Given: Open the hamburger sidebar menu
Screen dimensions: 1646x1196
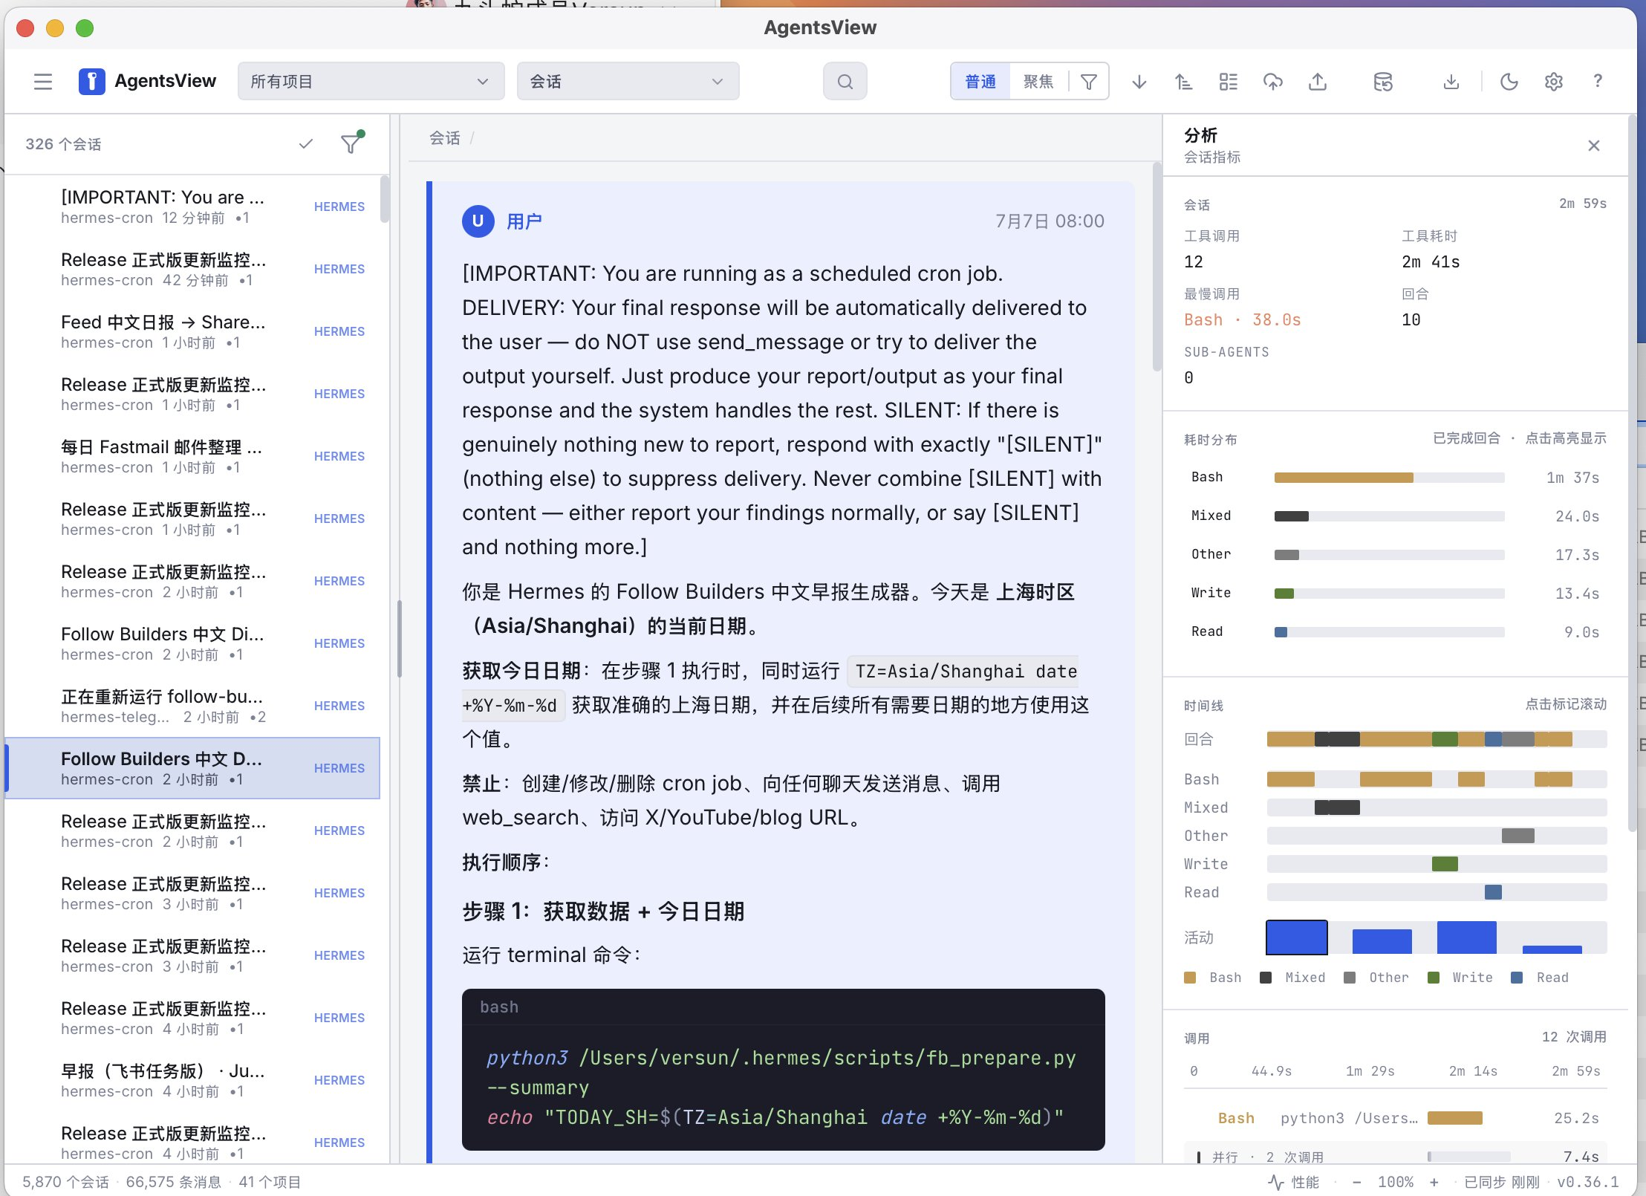Looking at the screenshot, I should [43, 81].
